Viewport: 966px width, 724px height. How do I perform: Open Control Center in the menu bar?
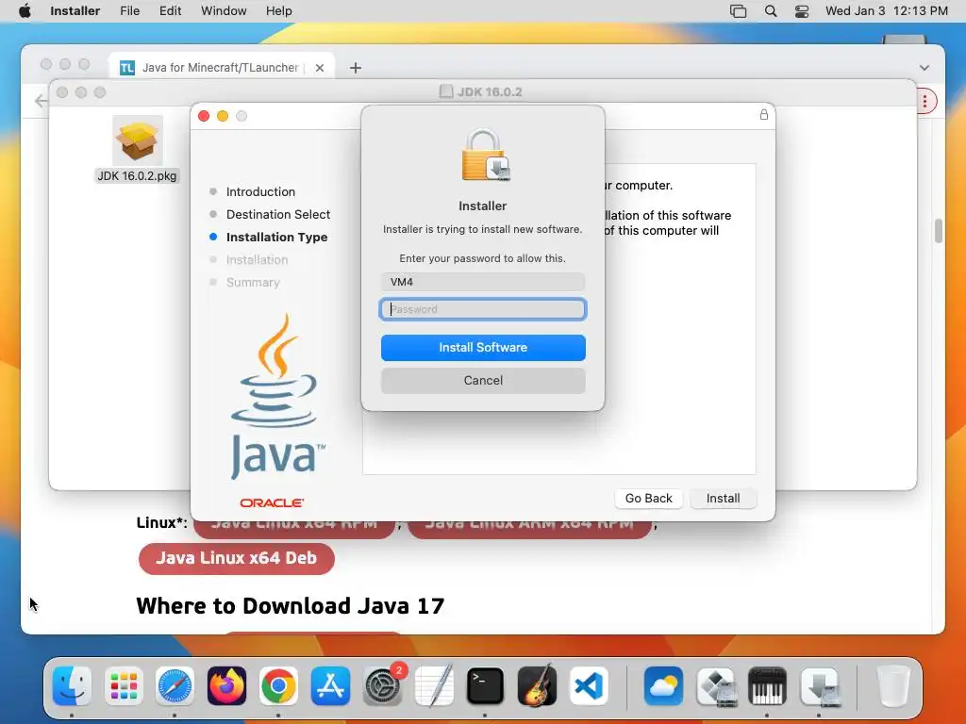tap(802, 11)
